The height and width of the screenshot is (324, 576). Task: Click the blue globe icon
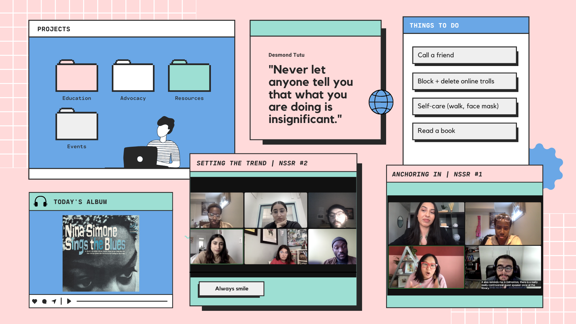[381, 102]
